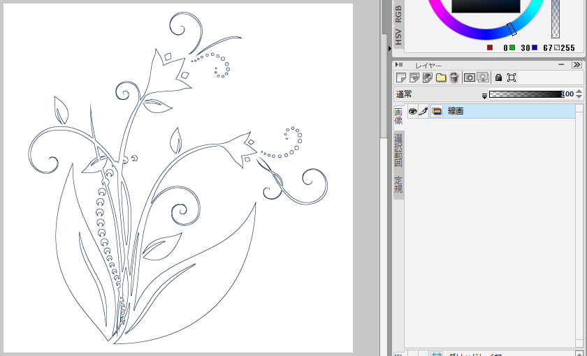Switch to the HSV color tab
The image size is (587, 356).
398,36
